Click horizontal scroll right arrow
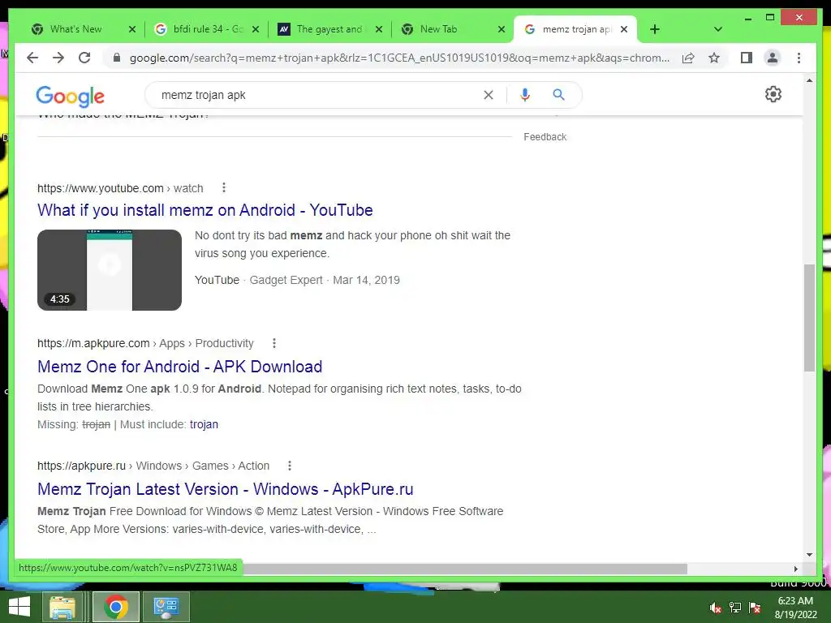Screen dimensions: 831x623 (795, 569)
